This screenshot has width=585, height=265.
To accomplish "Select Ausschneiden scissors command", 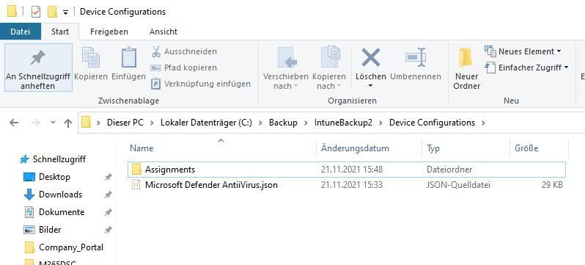I will pyautogui.click(x=184, y=51).
